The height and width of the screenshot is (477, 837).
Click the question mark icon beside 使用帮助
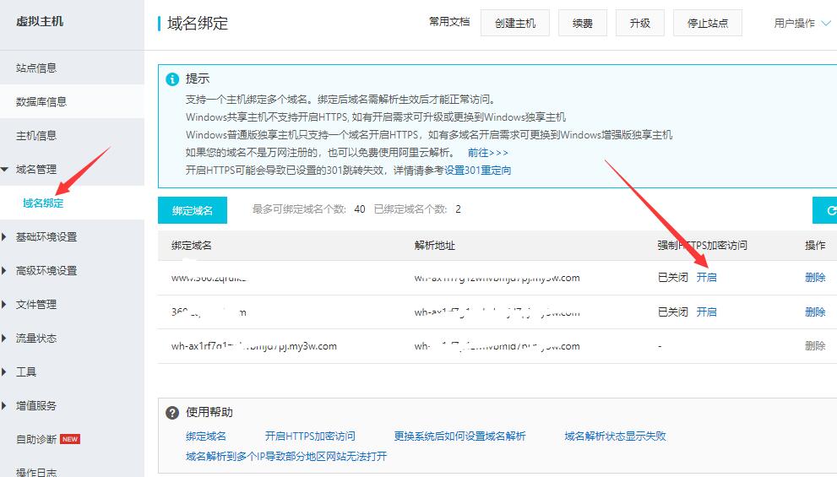point(172,413)
